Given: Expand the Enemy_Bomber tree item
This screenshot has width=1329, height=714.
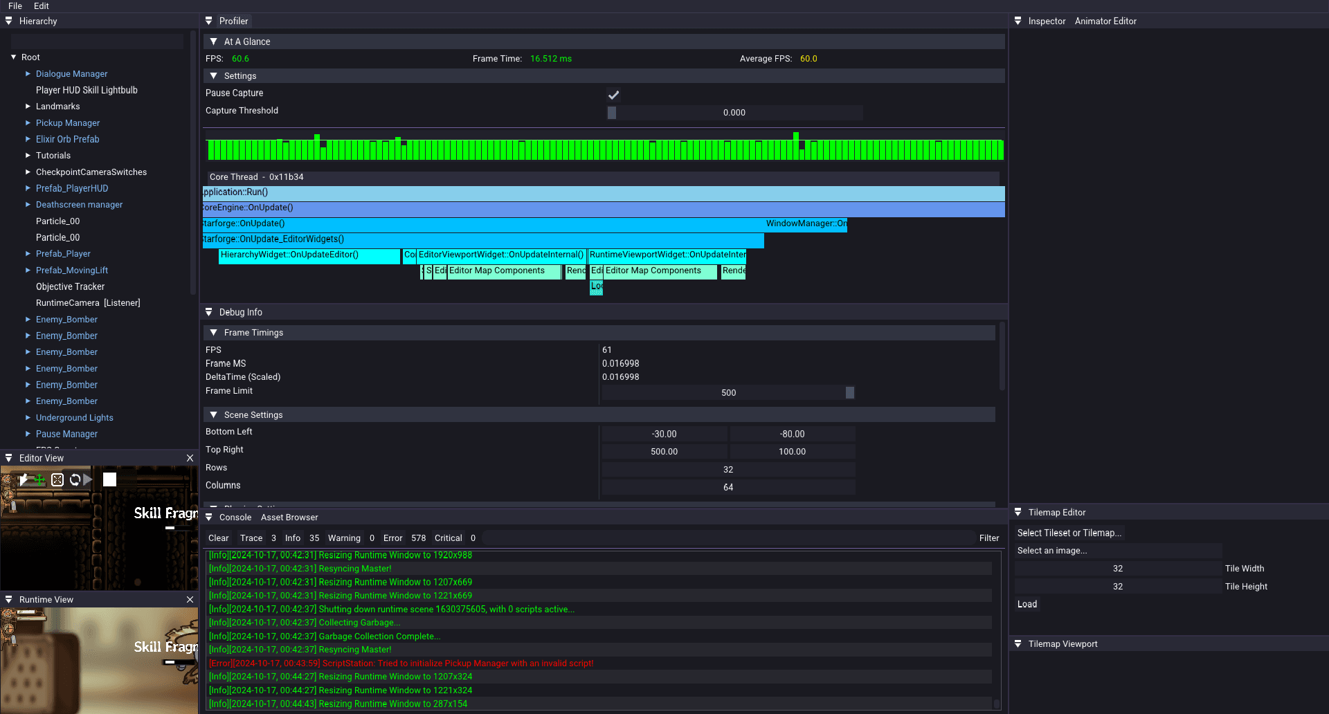Looking at the screenshot, I should point(26,319).
